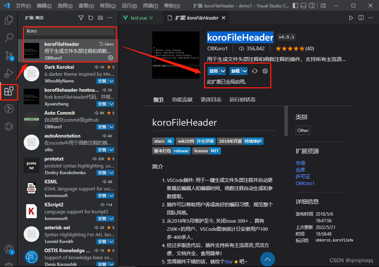Expand install dropdown for prototxt
379x267 pixels.
click(111, 173)
